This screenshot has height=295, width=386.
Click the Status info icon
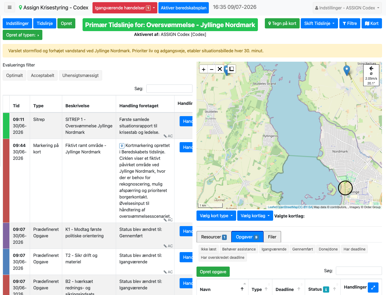(326, 289)
